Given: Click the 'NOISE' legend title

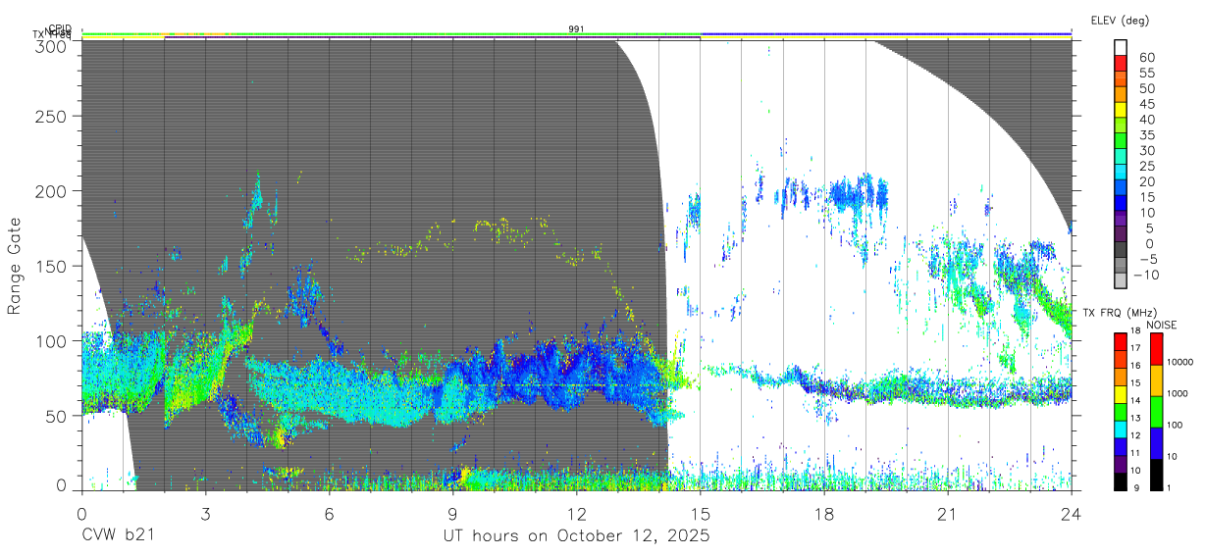Looking at the screenshot, I should (1162, 325).
